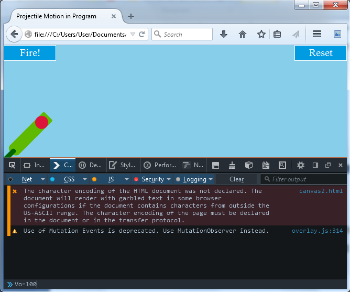Detach devtools into separate window
The width and height of the screenshot is (350, 292).
(328, 165)
